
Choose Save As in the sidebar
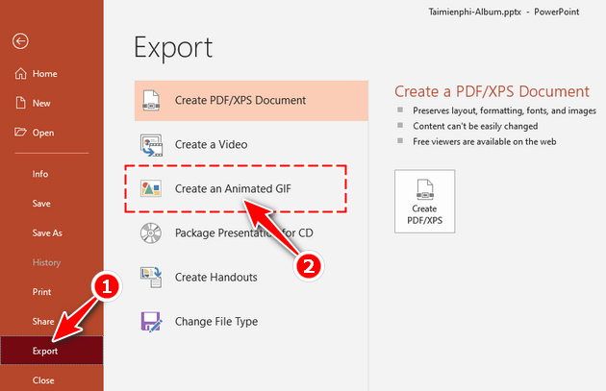[x=52, y=232]
